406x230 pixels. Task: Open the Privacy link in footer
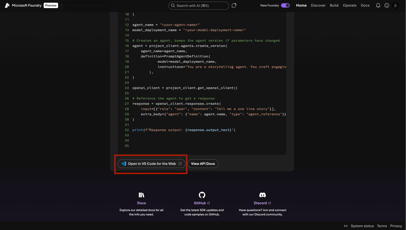pos(396,226)
